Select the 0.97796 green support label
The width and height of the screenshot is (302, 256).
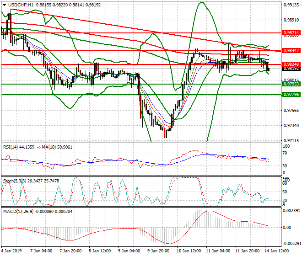click(x=291, y=95)
